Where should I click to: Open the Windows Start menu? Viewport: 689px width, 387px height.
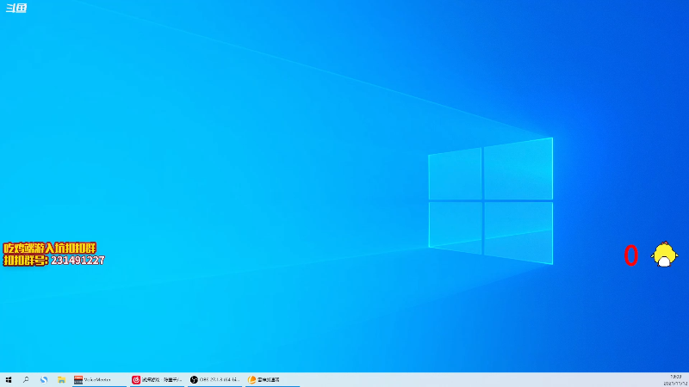coord(9,380)
